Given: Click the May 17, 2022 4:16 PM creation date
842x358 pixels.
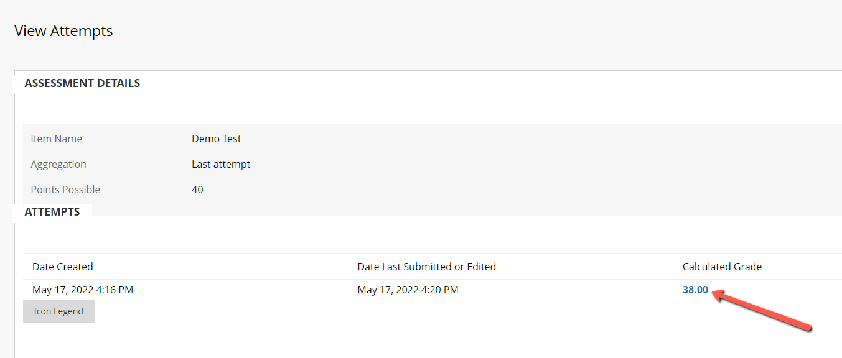Looking at the screenshot, I should pos(83,290).
